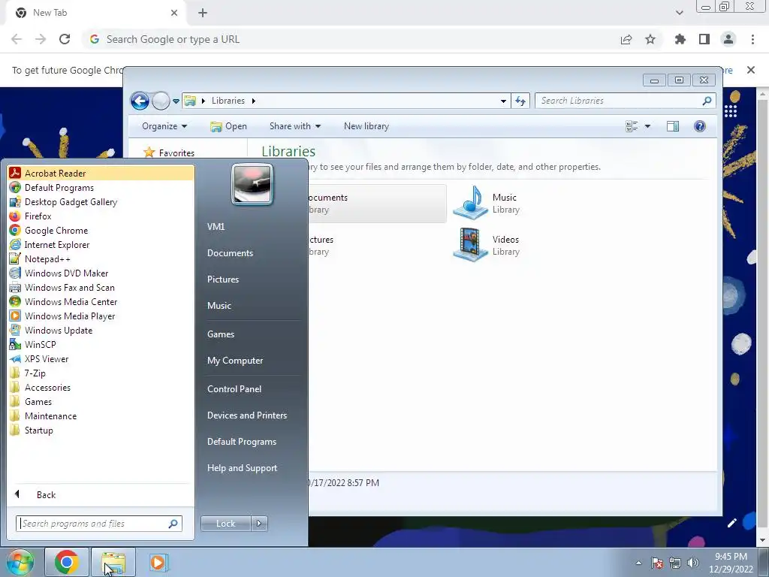Open the Chrome profile avatar
Image resolution: width=769 pixels, height=577 pixels.
728,39
